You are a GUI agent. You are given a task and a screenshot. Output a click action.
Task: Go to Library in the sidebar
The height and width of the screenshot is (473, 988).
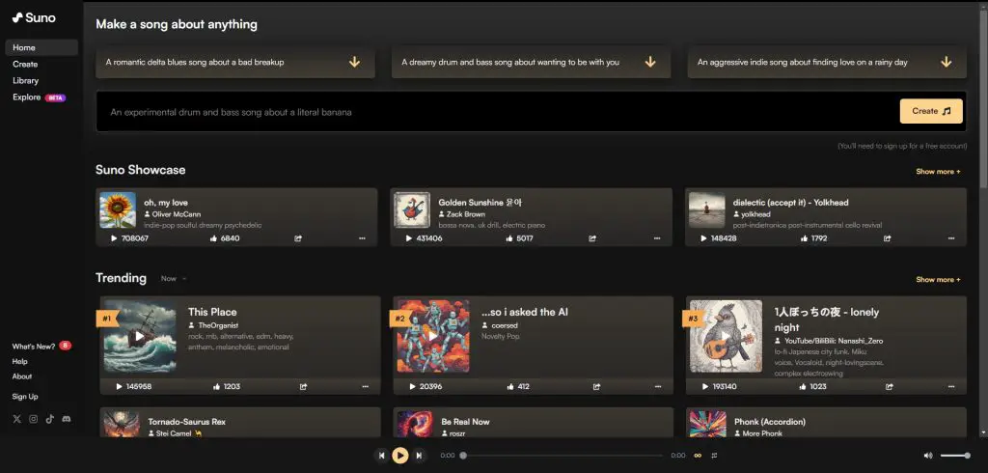26,81
